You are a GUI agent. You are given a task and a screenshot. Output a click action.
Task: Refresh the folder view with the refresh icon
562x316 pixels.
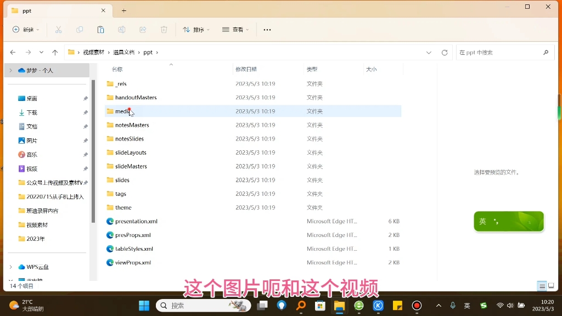pos(445,52)
